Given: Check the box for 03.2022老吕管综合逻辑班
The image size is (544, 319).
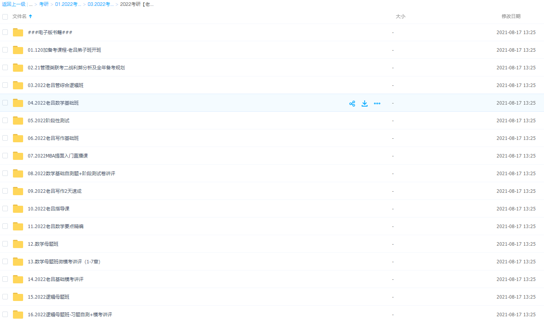Looking at the screenshot, I should pyautogui.click(x=5, y=85).
